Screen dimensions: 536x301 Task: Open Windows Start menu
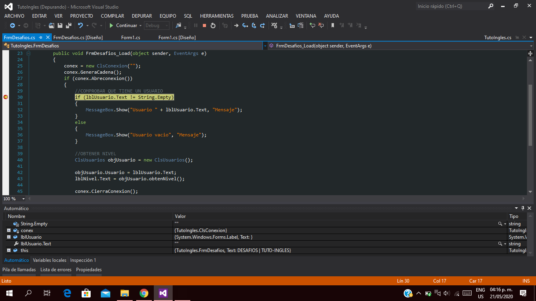coord(9,293)
